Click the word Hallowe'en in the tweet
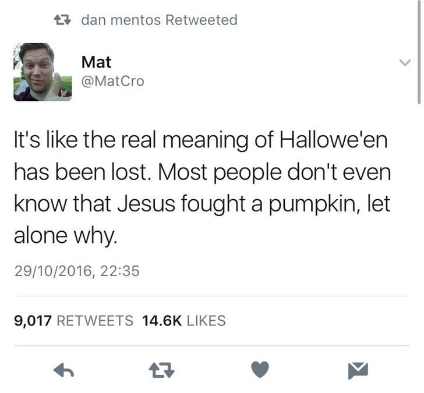The image size is (424, 393). point(333,140)
